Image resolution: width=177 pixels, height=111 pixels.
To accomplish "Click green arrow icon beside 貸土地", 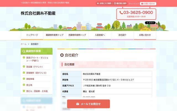I will (x=24, y=85).
